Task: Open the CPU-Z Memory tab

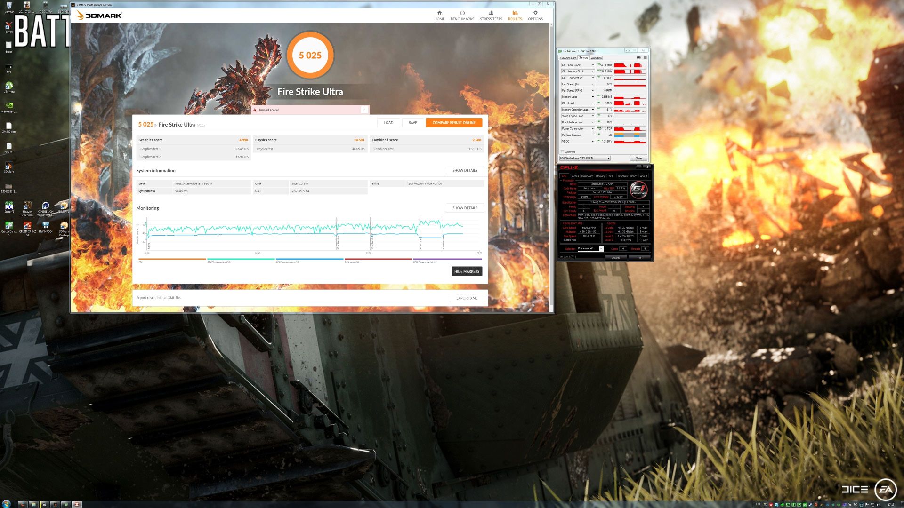Action: click(x=600, y=176)
